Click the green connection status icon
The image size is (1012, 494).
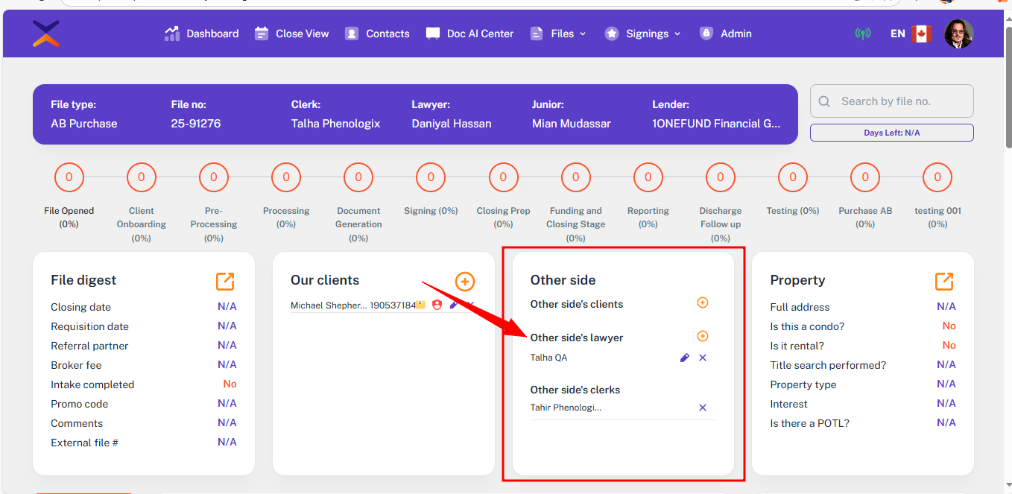[x=862, y=34]
